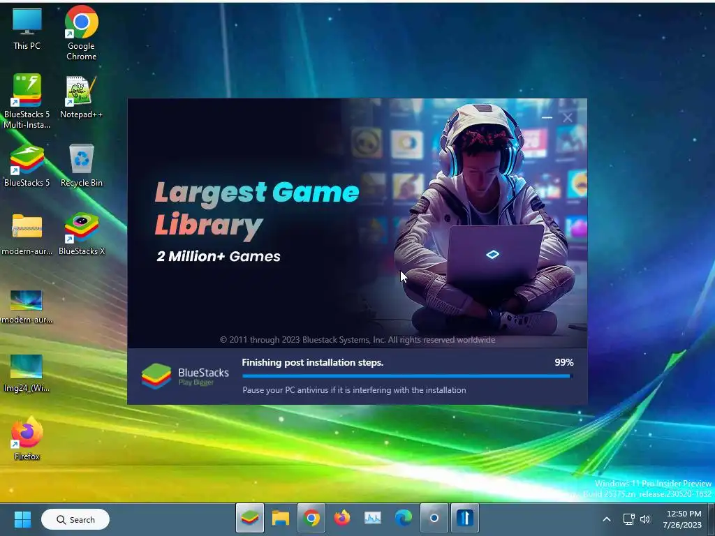
Task: Open the volume control in system tray
Action: point(644,519)
